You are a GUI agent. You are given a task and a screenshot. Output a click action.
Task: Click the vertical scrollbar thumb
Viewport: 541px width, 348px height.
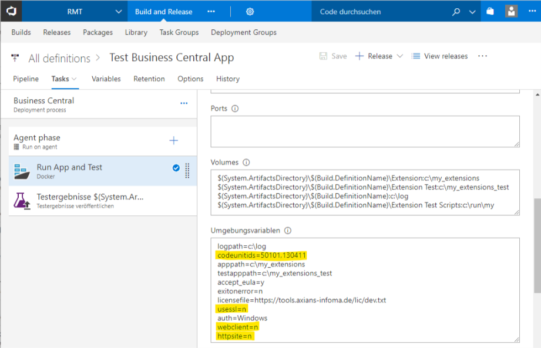coord(537,246)
